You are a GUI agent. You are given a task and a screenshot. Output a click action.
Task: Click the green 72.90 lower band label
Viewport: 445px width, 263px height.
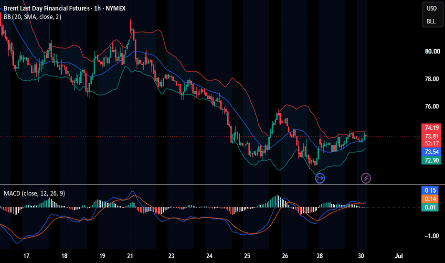tap(431, 160)
